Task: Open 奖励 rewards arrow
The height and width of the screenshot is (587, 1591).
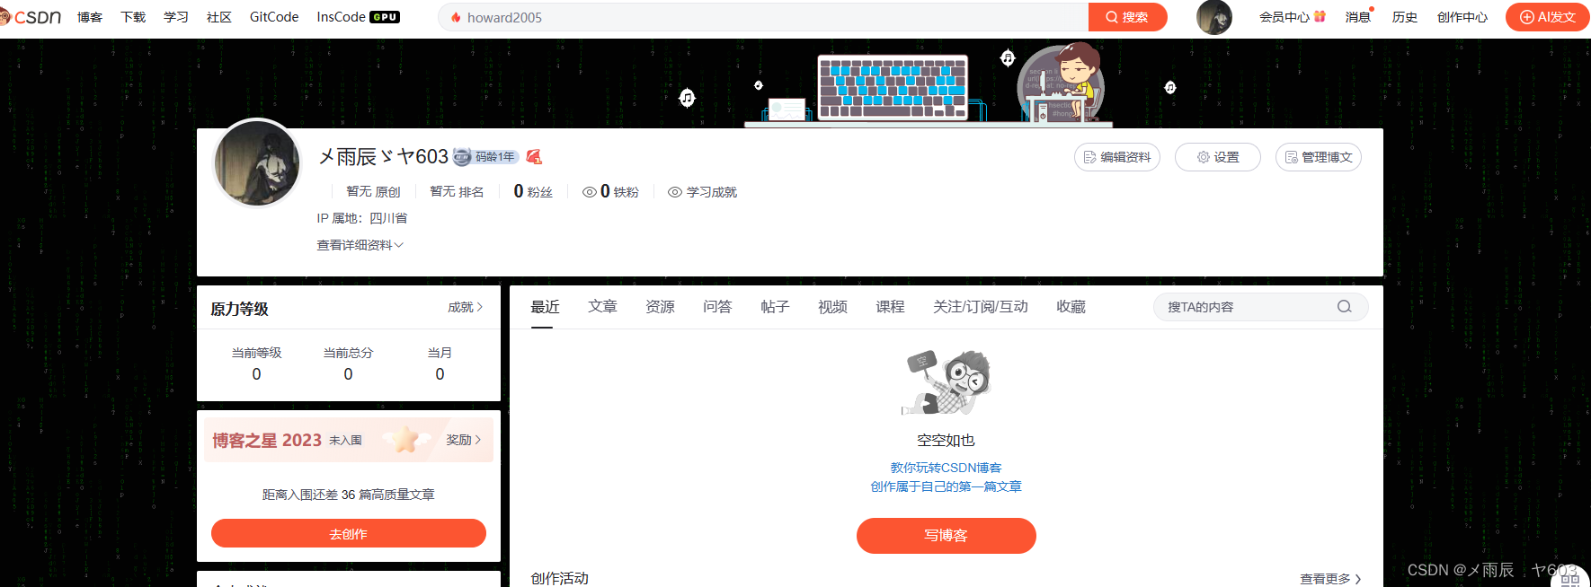Action: pyautogui.click(x=463, y=440)
